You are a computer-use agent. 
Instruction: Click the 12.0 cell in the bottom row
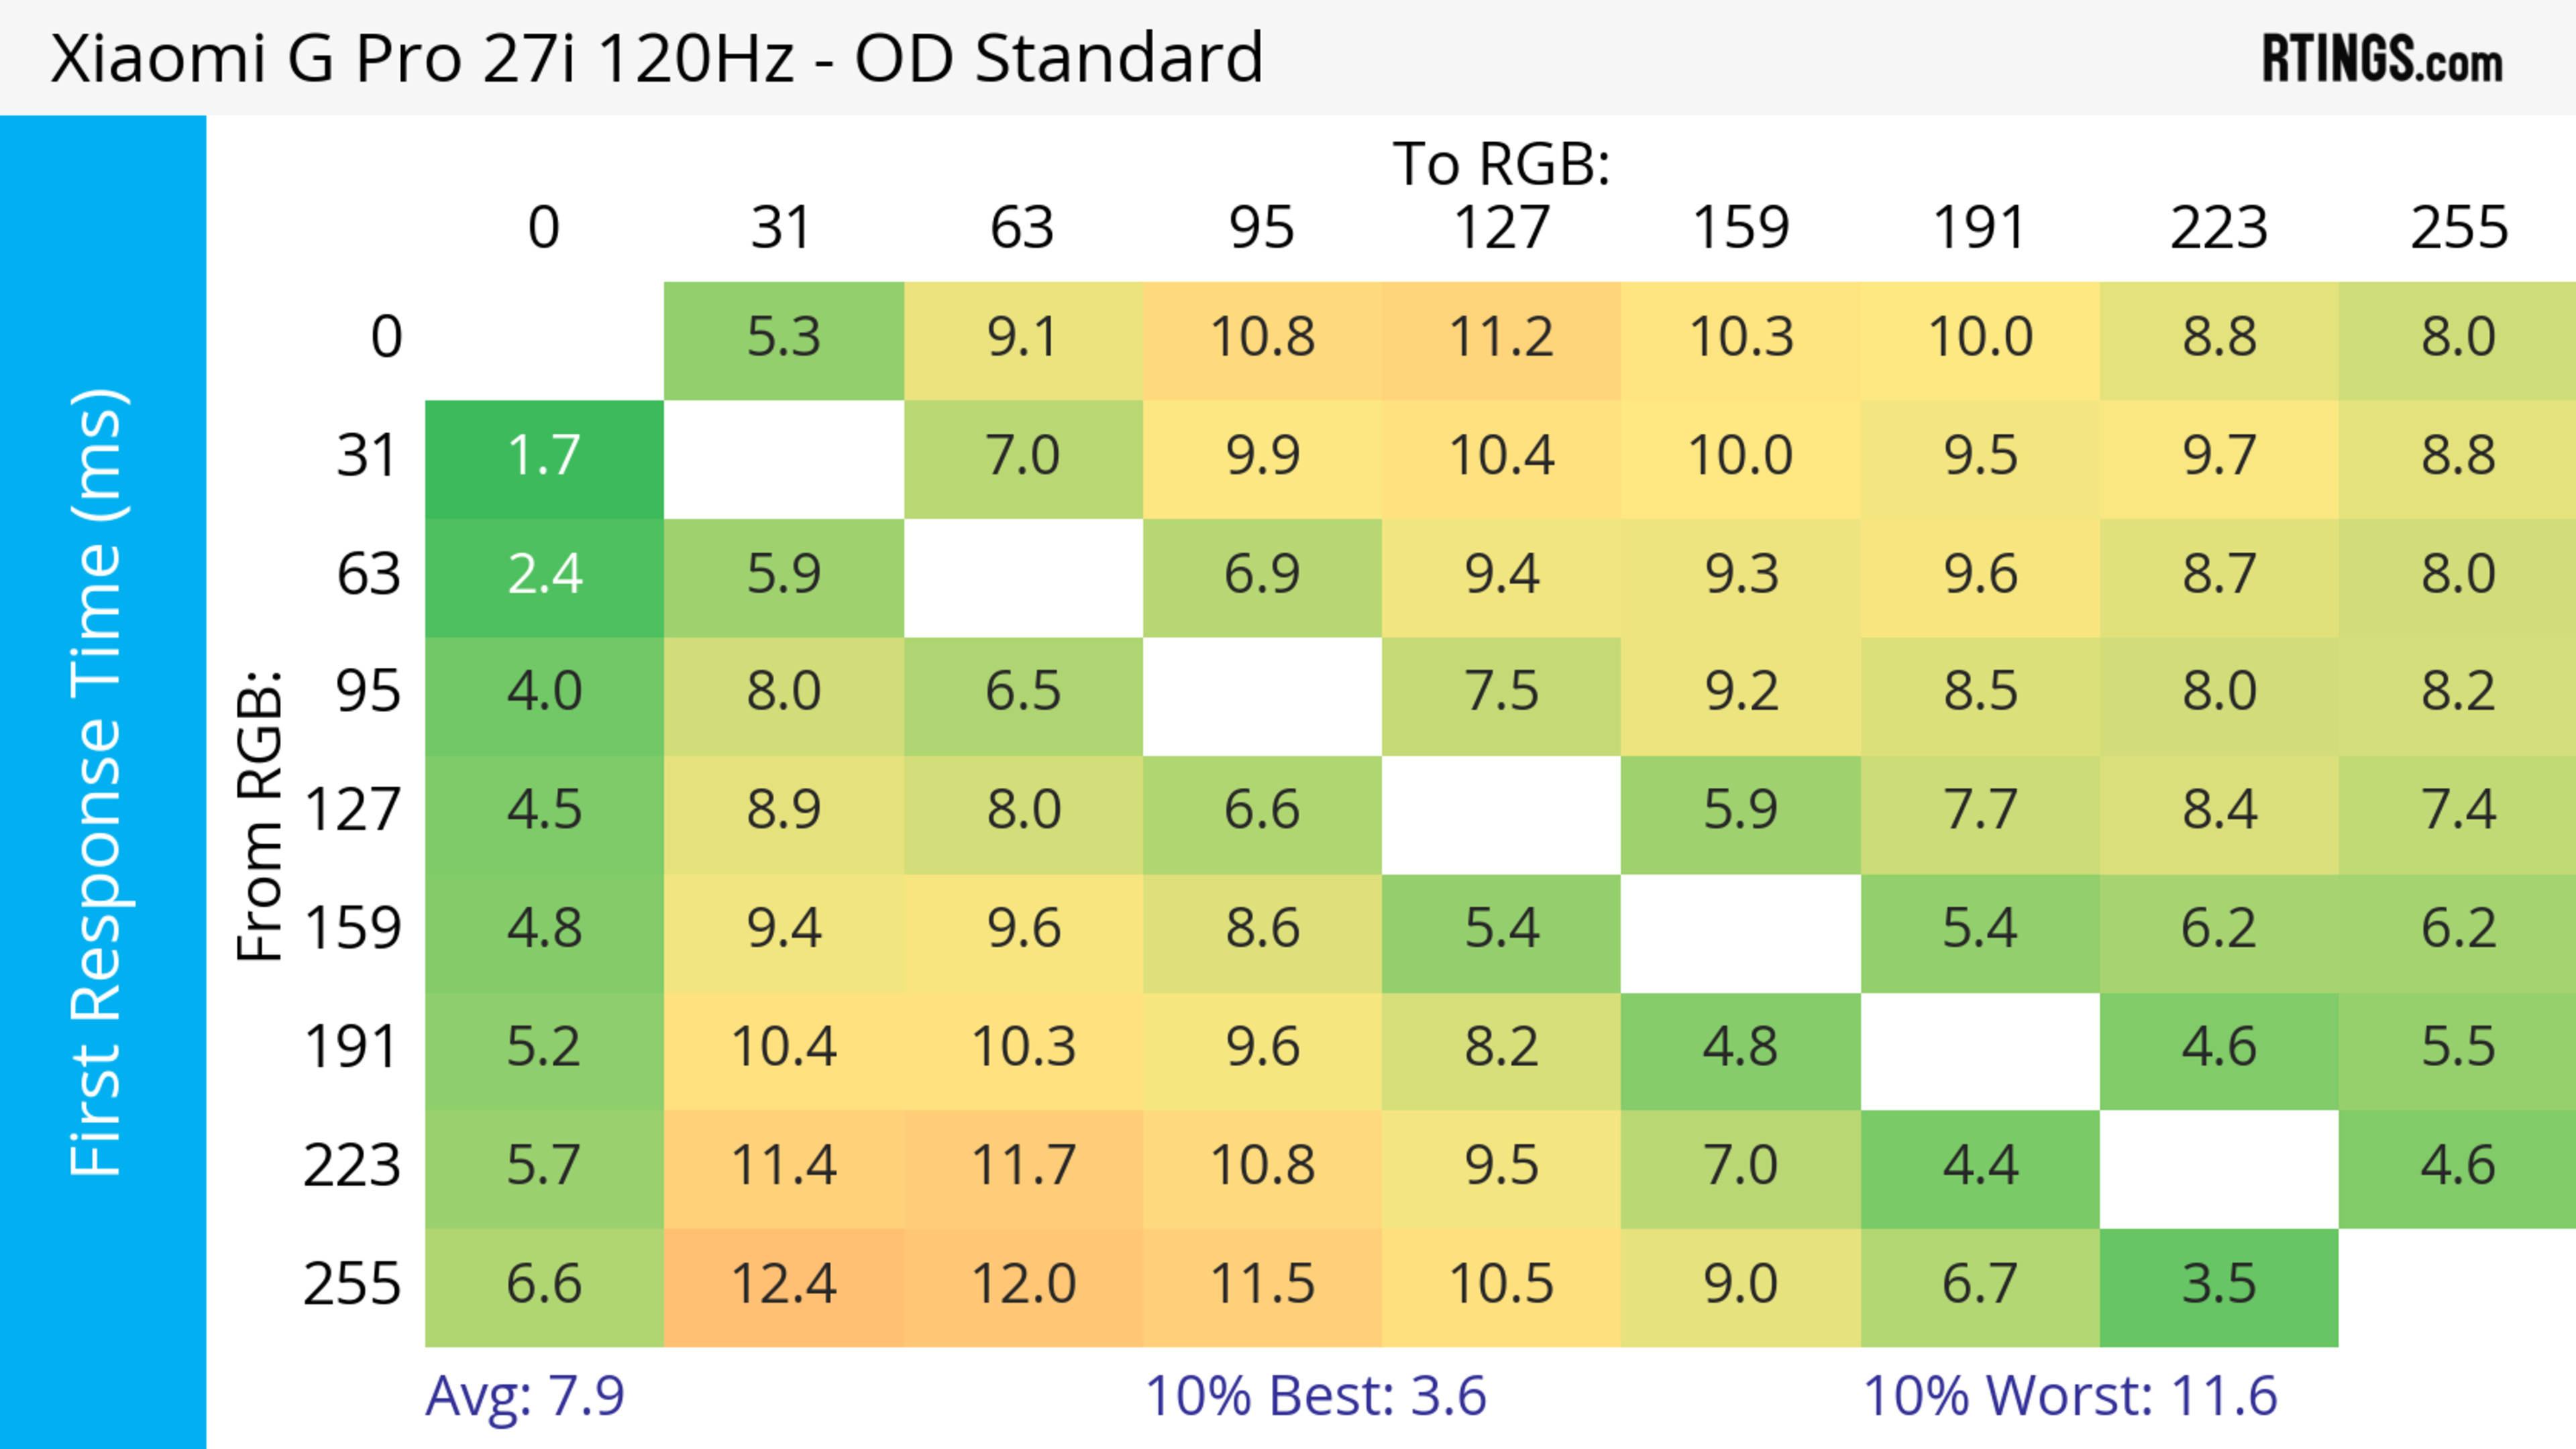[x=1023, y=1284]
